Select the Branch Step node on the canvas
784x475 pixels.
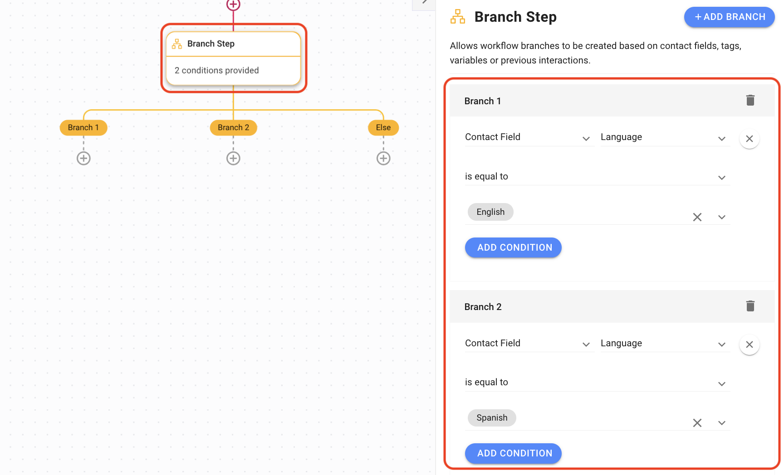pos(233,58)
